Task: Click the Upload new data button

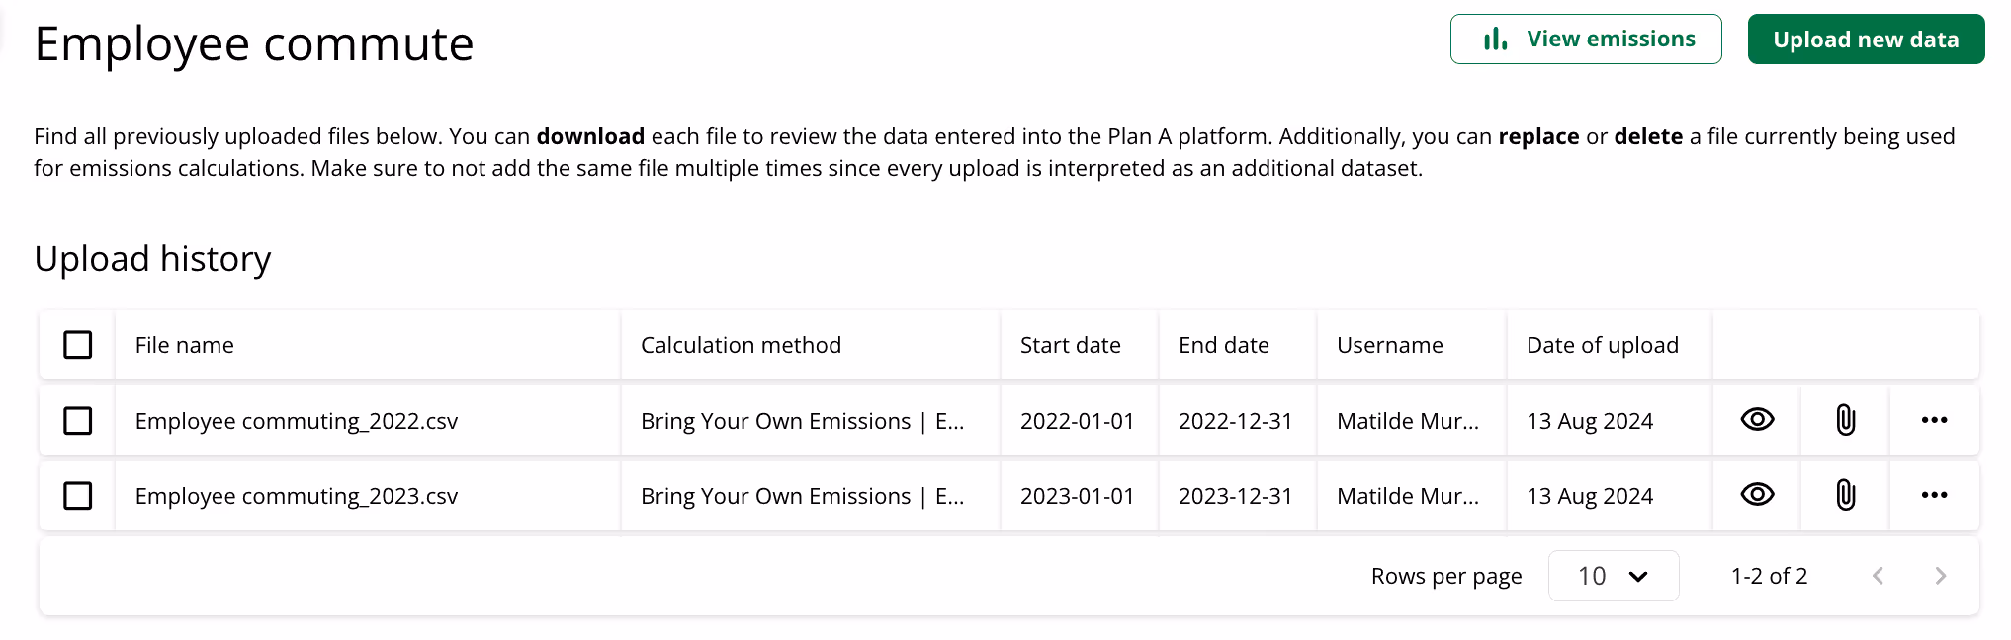Action: pyautogui.click(x=1866, y=40)
